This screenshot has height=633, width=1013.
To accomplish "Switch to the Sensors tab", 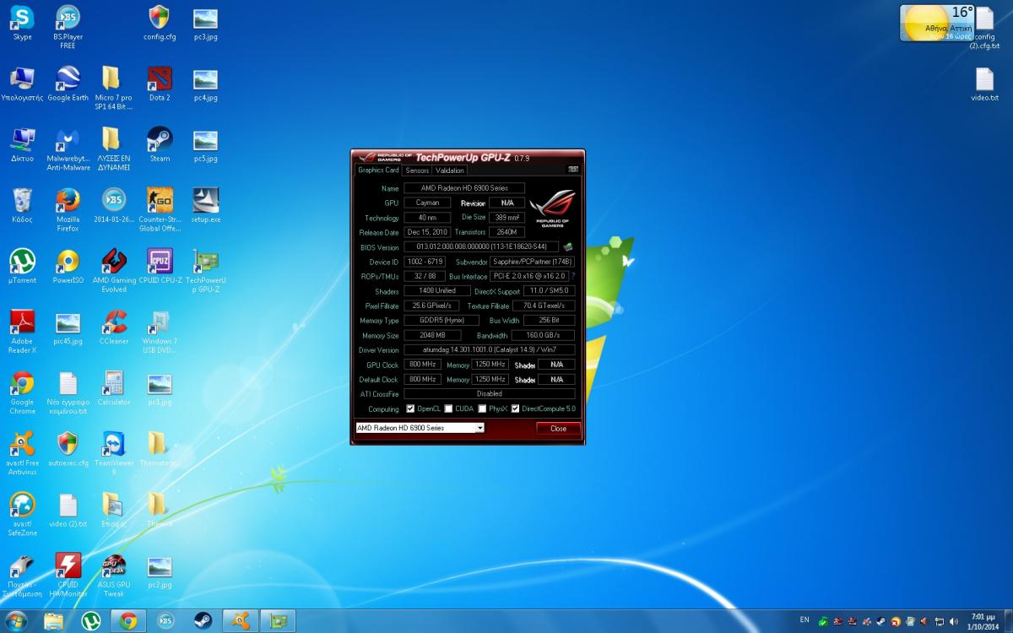I will pos(417,170).
